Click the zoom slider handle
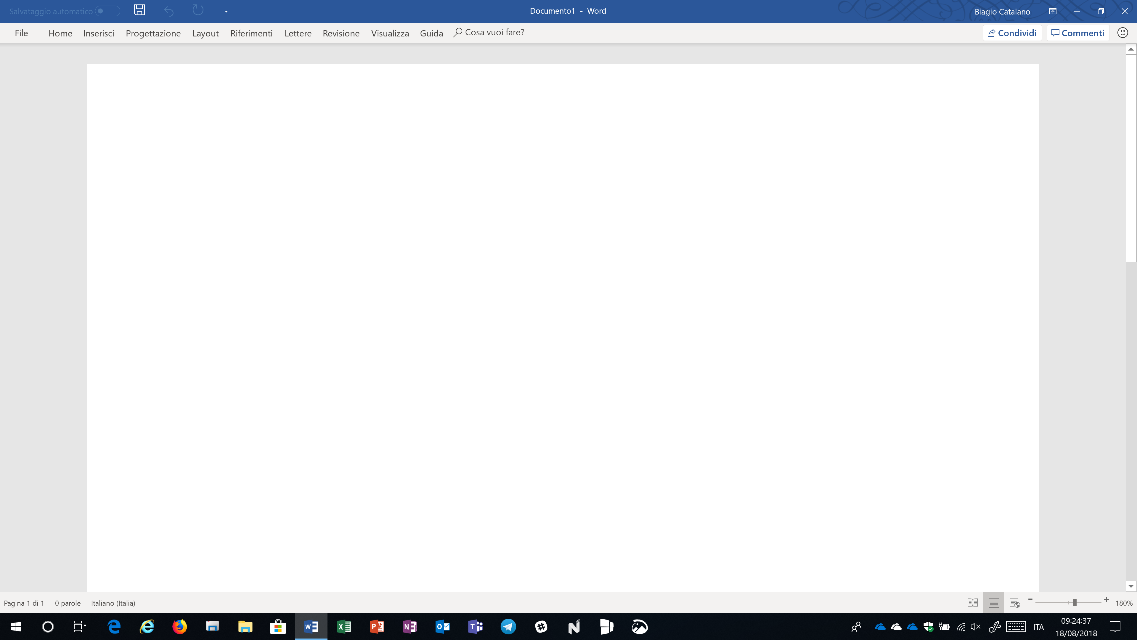The width and height of the screenshot is (1137, 640). coord(1075,602)
